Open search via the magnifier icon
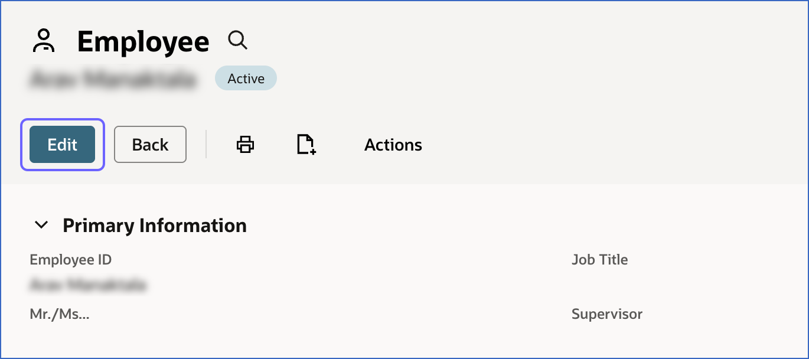The image size is (809, 359). click(237, 41)
